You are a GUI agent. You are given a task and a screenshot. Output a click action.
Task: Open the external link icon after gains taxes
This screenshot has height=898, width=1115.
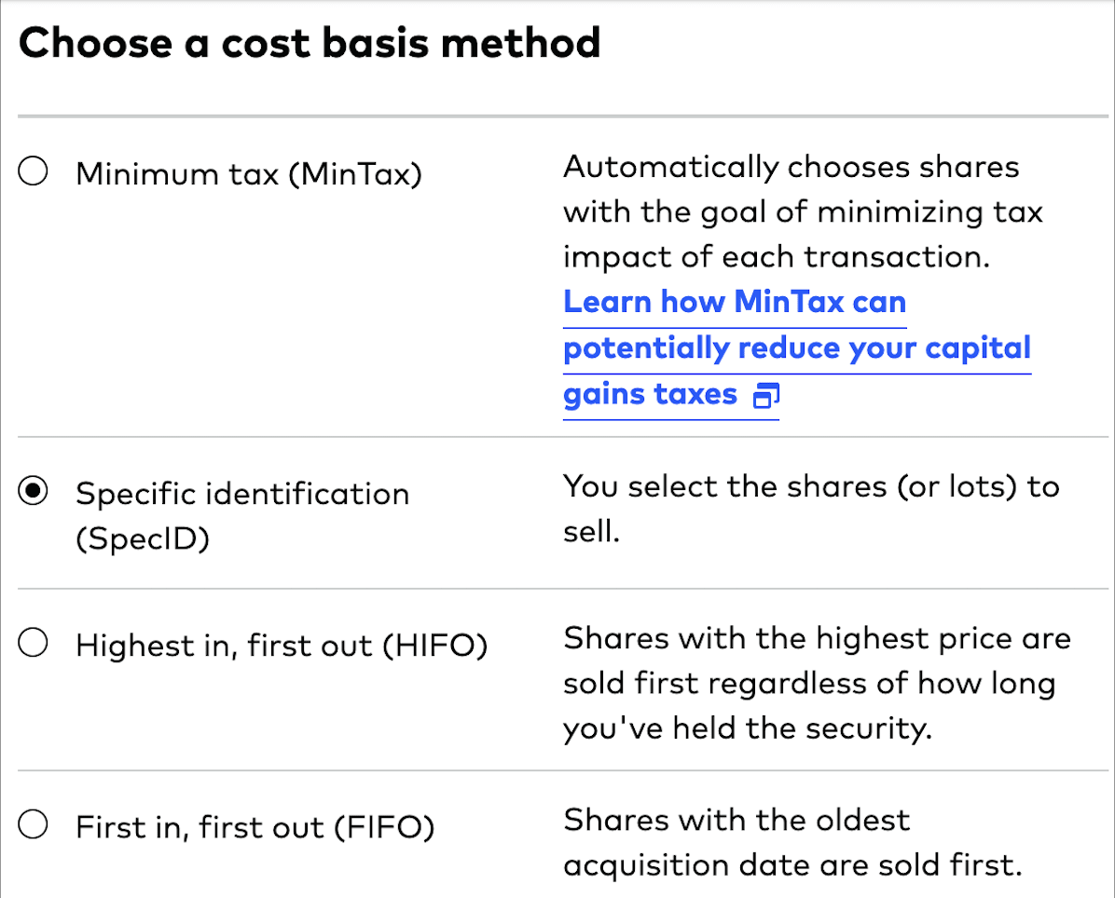coord(766,396)
